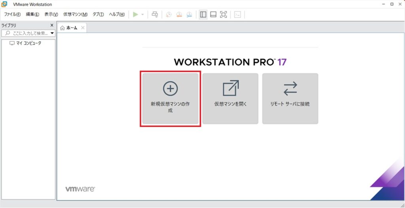
Task: Open the ヘルプ(H) menu
Action: [117, 15]
